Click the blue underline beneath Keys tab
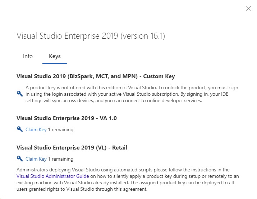 55,63
